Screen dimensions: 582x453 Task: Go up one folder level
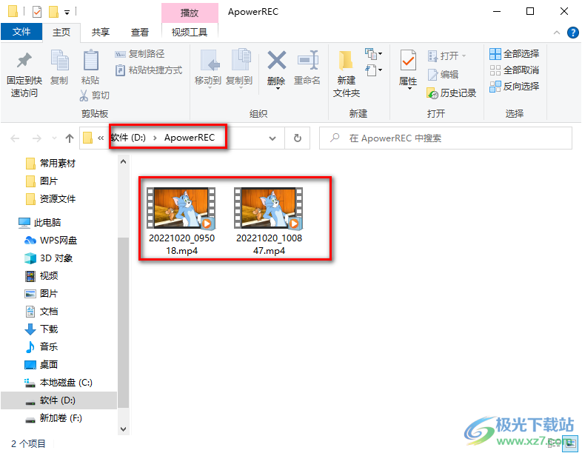pos(70,138)
